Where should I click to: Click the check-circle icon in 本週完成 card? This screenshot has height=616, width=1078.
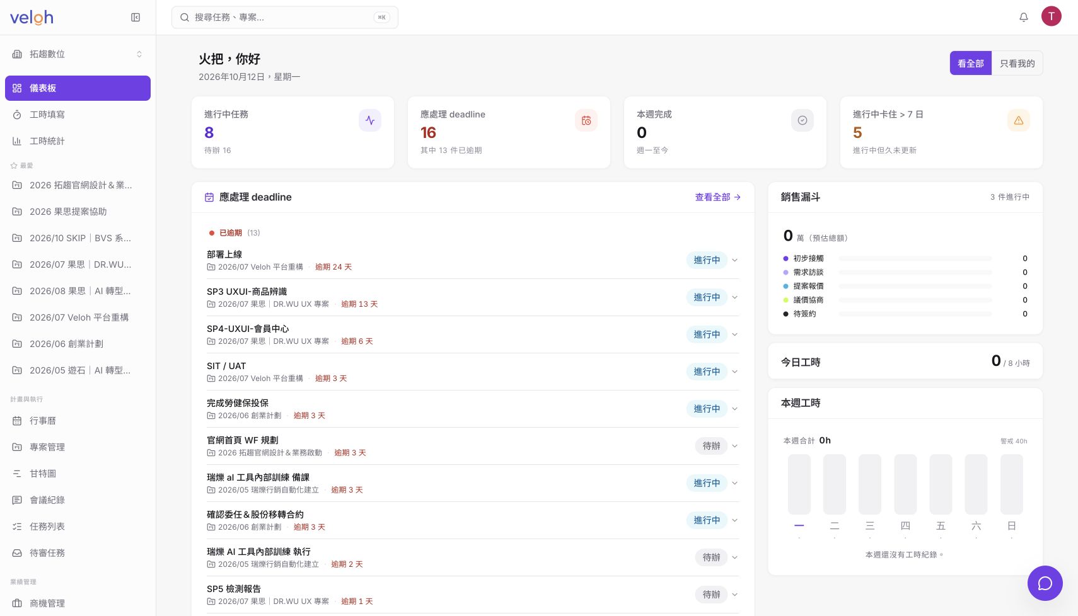(x=803, y=120)
